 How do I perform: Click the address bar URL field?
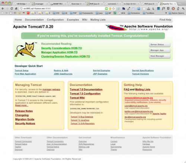[x=62, y=9]
